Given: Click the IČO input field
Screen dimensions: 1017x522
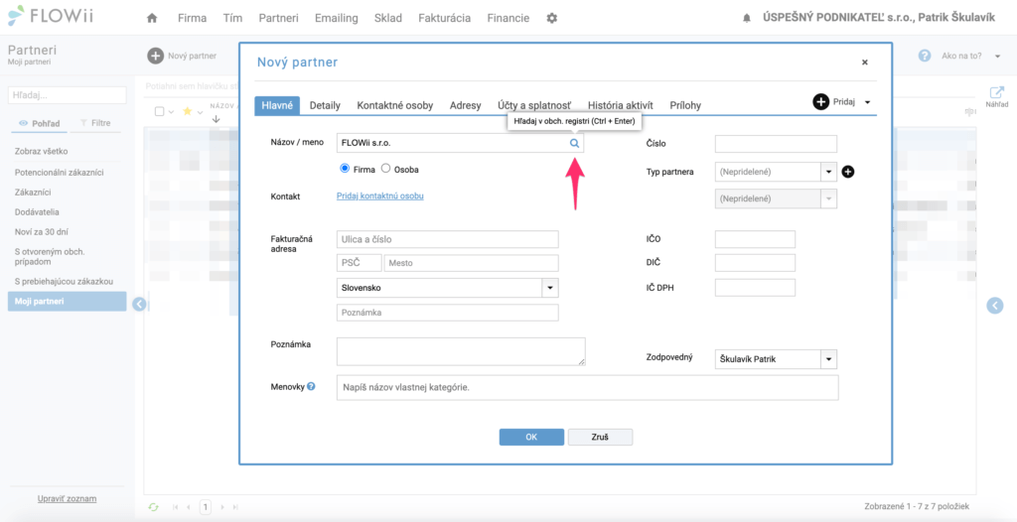Looking at the screenshot, I should point(755,239).
